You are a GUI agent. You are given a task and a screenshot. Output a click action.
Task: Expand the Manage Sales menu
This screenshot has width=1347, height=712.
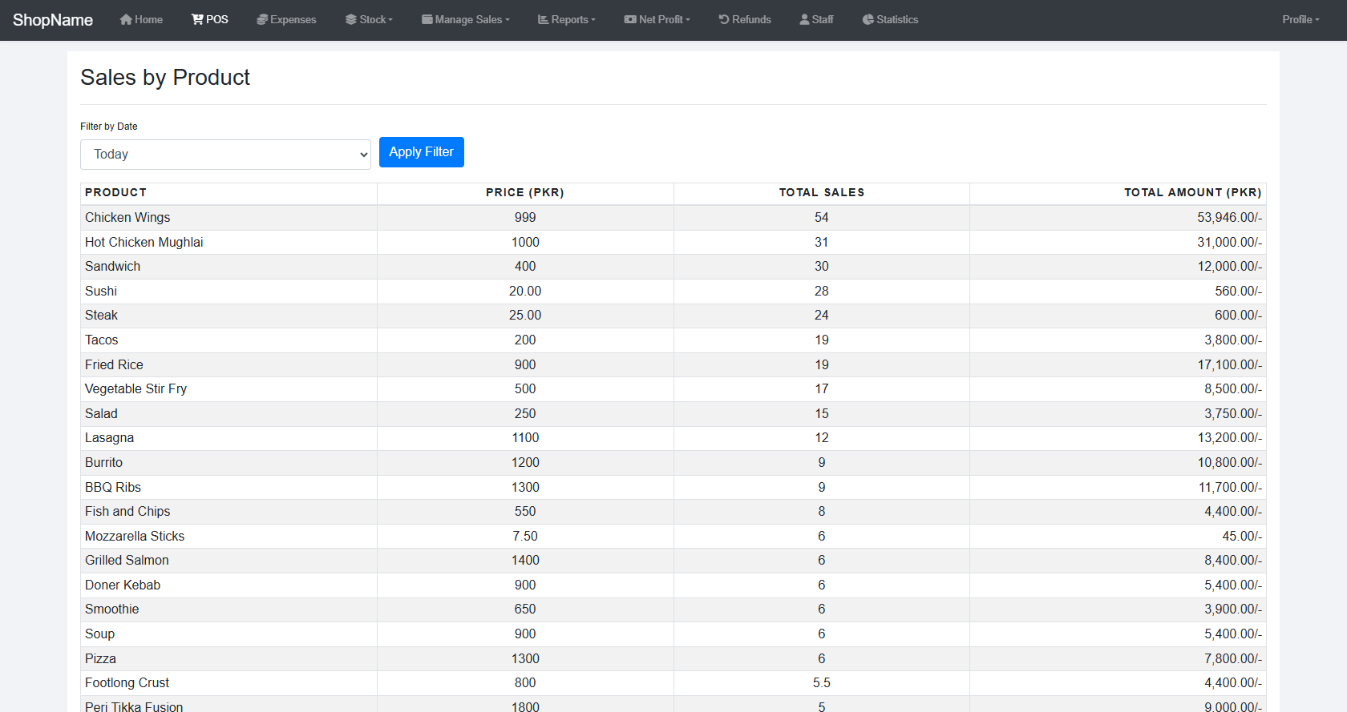[x=466, y=19]
